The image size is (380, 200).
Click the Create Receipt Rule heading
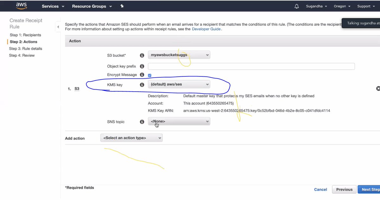point(26,23)
